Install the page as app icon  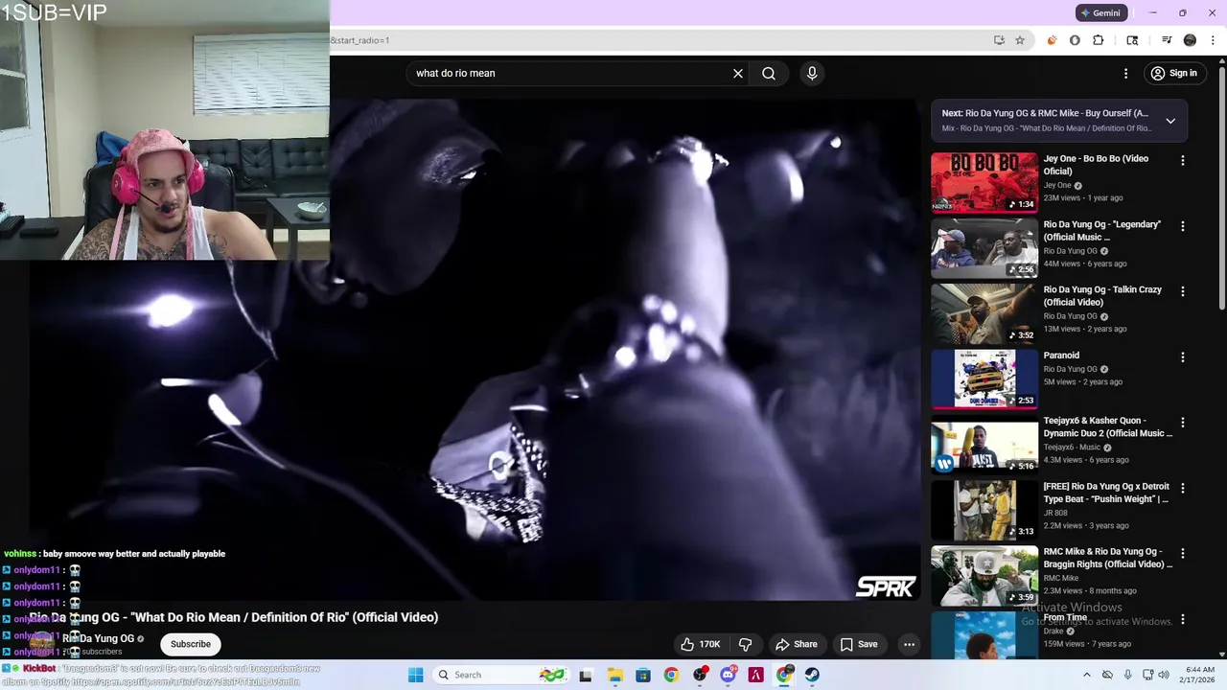point(999,40)
